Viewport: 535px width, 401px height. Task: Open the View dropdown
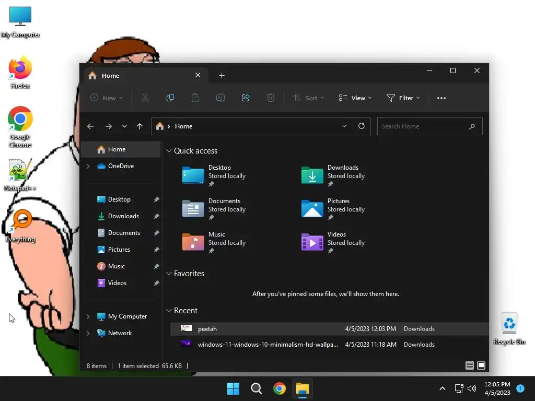(355, 98)
